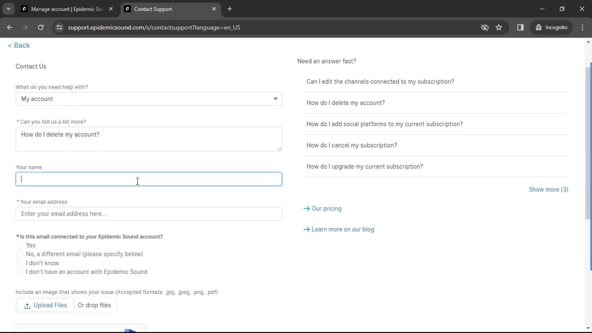Reload the Contact Support page

coord(41,27)
